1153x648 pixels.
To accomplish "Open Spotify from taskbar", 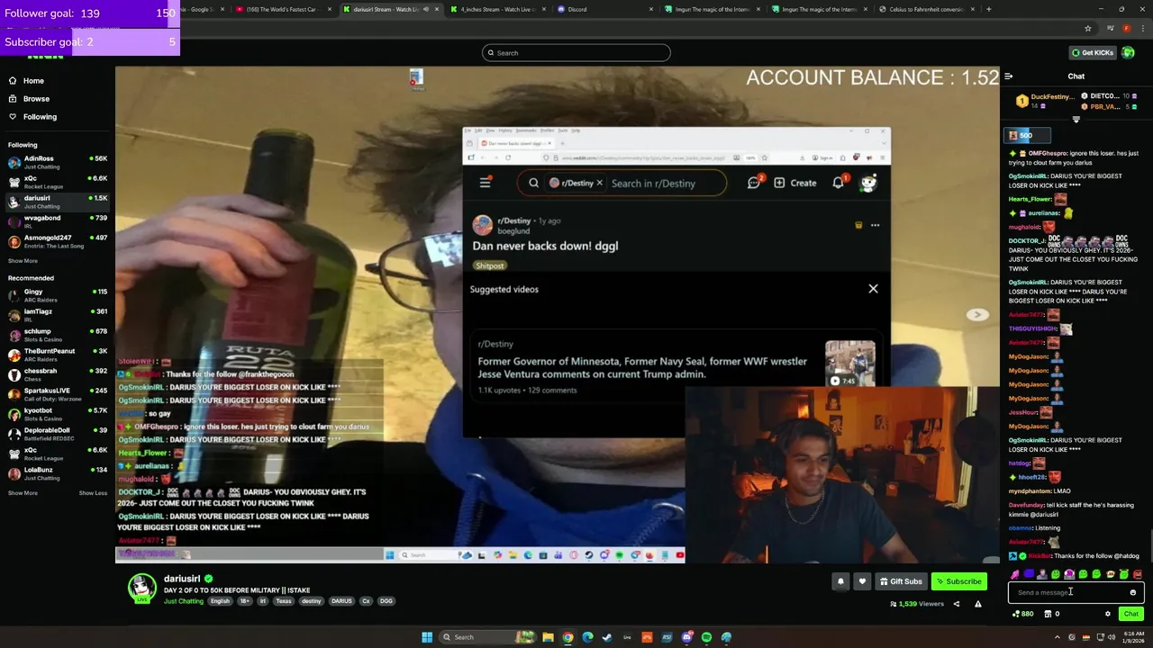I will [706, 637].
